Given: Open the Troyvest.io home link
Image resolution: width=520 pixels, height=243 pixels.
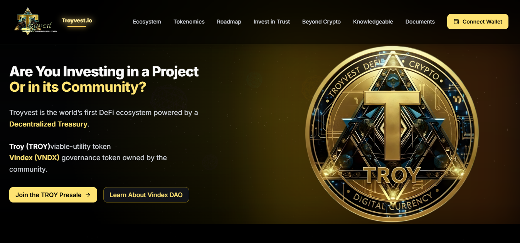Looking at the screenshot, I should coord(77,20).
